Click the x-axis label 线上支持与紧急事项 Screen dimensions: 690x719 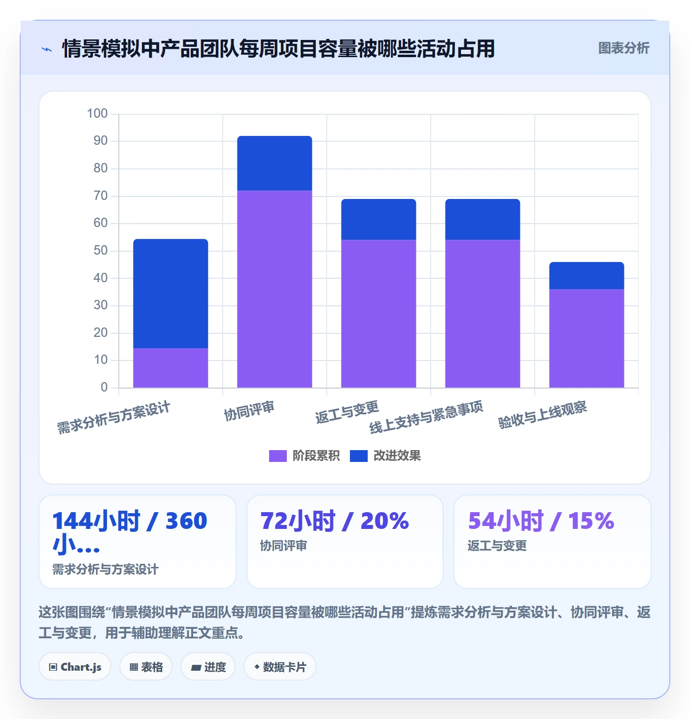426,418
